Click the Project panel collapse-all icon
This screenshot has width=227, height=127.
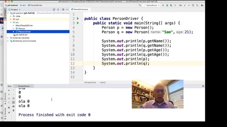coord(58,10)
